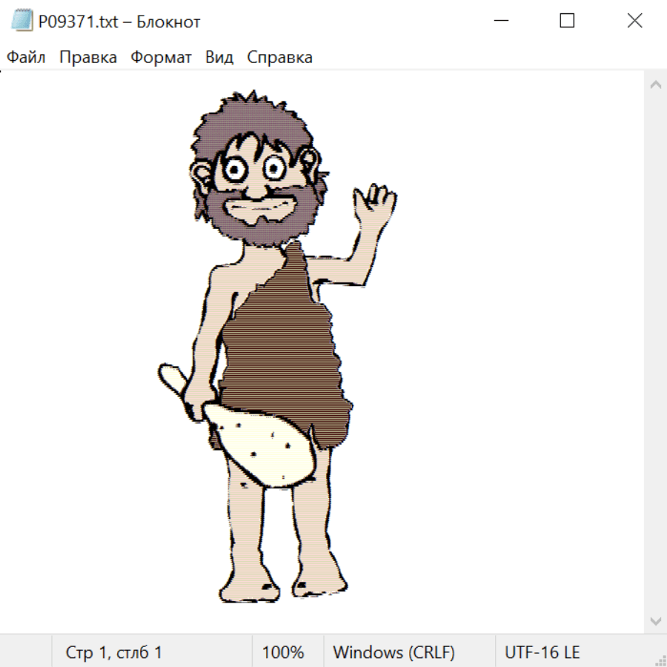Click the UTF-16 LE encoding indicator
This screenshot has width=667, height=667.
coord(542,653)
